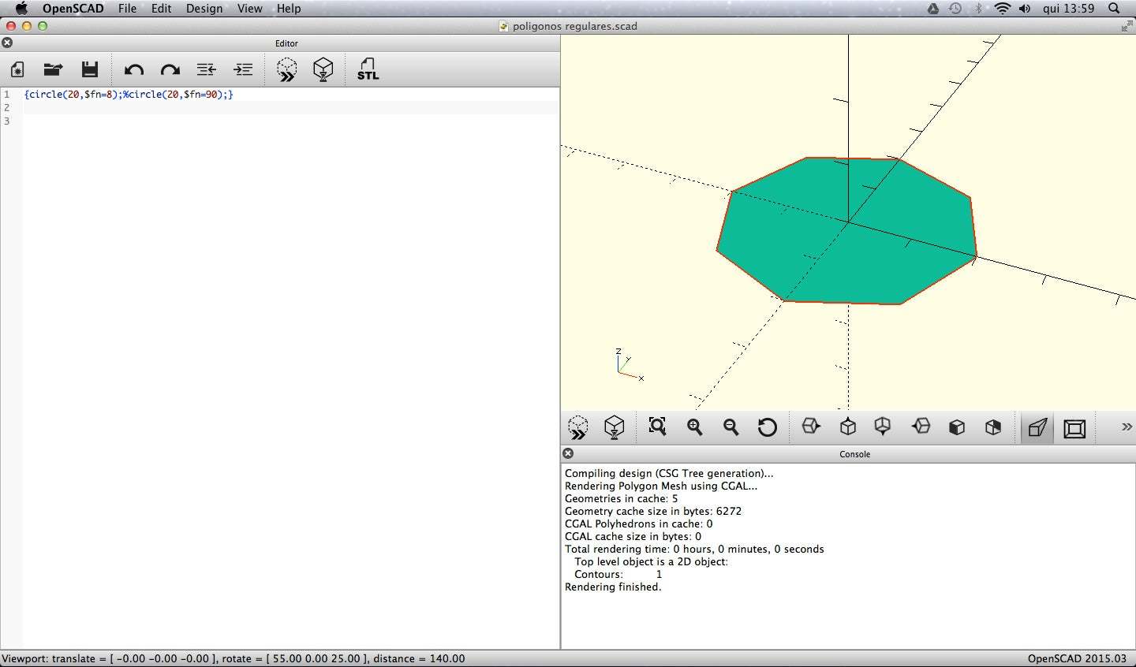Click the 'Top level object is a 2D object:' line
Image resolution: width=1136 pixels, height=667 pixels.
[651, 561]
